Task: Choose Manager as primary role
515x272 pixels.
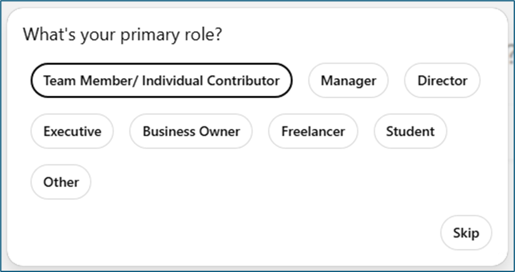Action: [x=349, y=81]
